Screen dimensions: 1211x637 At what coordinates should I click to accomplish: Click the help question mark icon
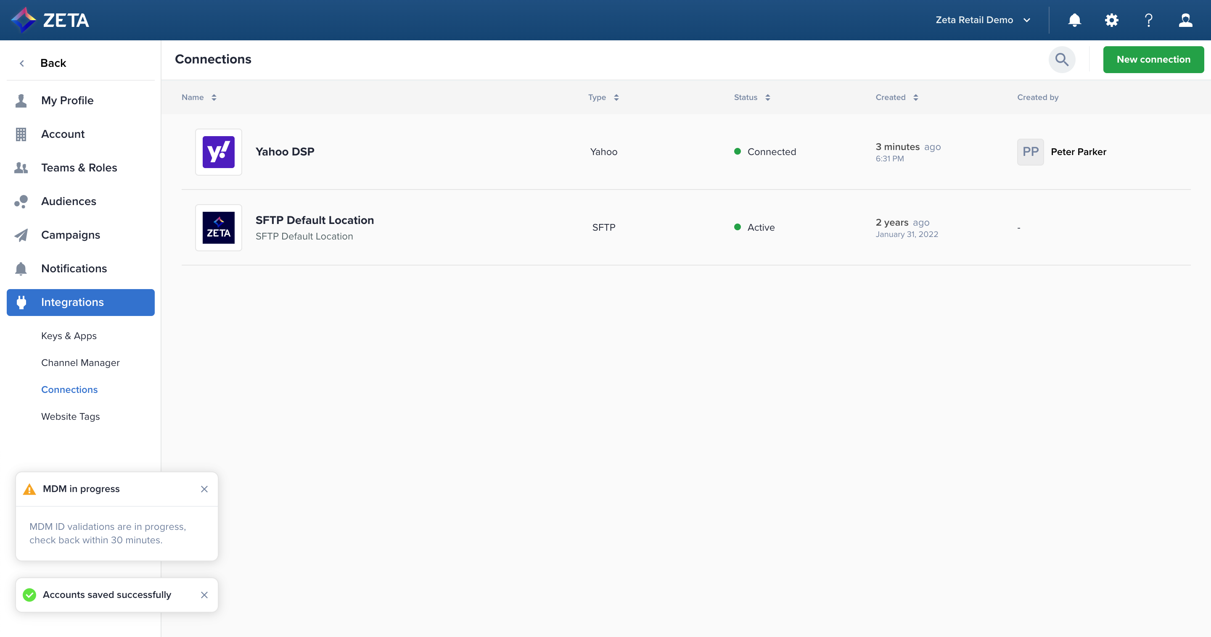coord(1148,20)
